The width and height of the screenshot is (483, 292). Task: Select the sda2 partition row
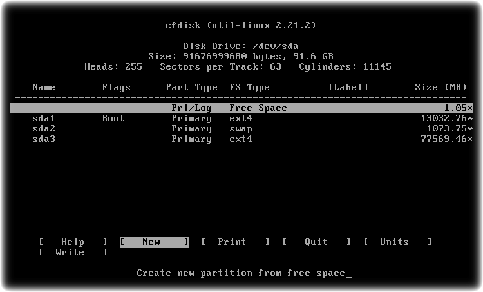tap(241, 128)
